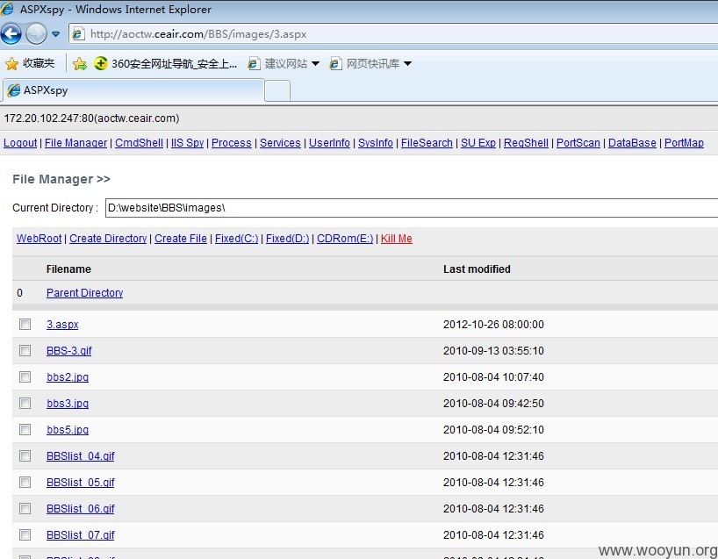
Task: Click the Last modified column header
Action: tap(477, 269)
